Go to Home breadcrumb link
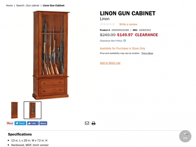 (9, 6)
